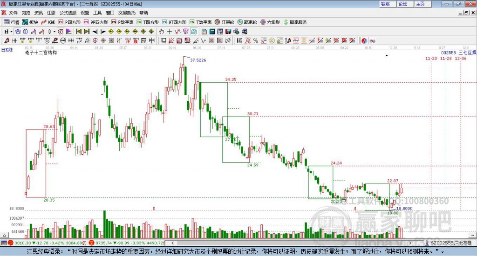Toggle the multi-color flag indicator icon
The height and width of the screenshot is (256, 477).
(x=69, y=32)
